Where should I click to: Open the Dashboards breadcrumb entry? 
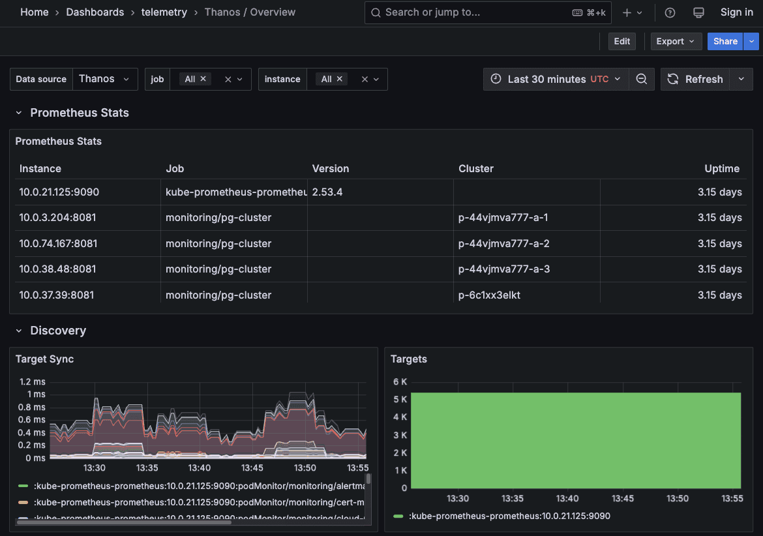point(95,12)
